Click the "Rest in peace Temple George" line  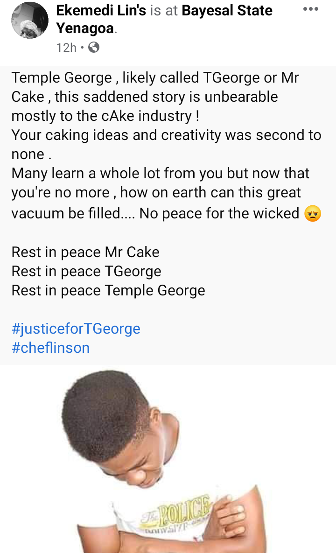coord(108,290)
